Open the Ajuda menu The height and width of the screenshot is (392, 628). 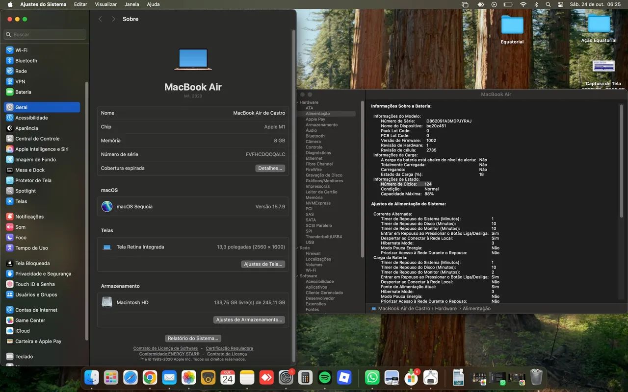tap(153, 4)
